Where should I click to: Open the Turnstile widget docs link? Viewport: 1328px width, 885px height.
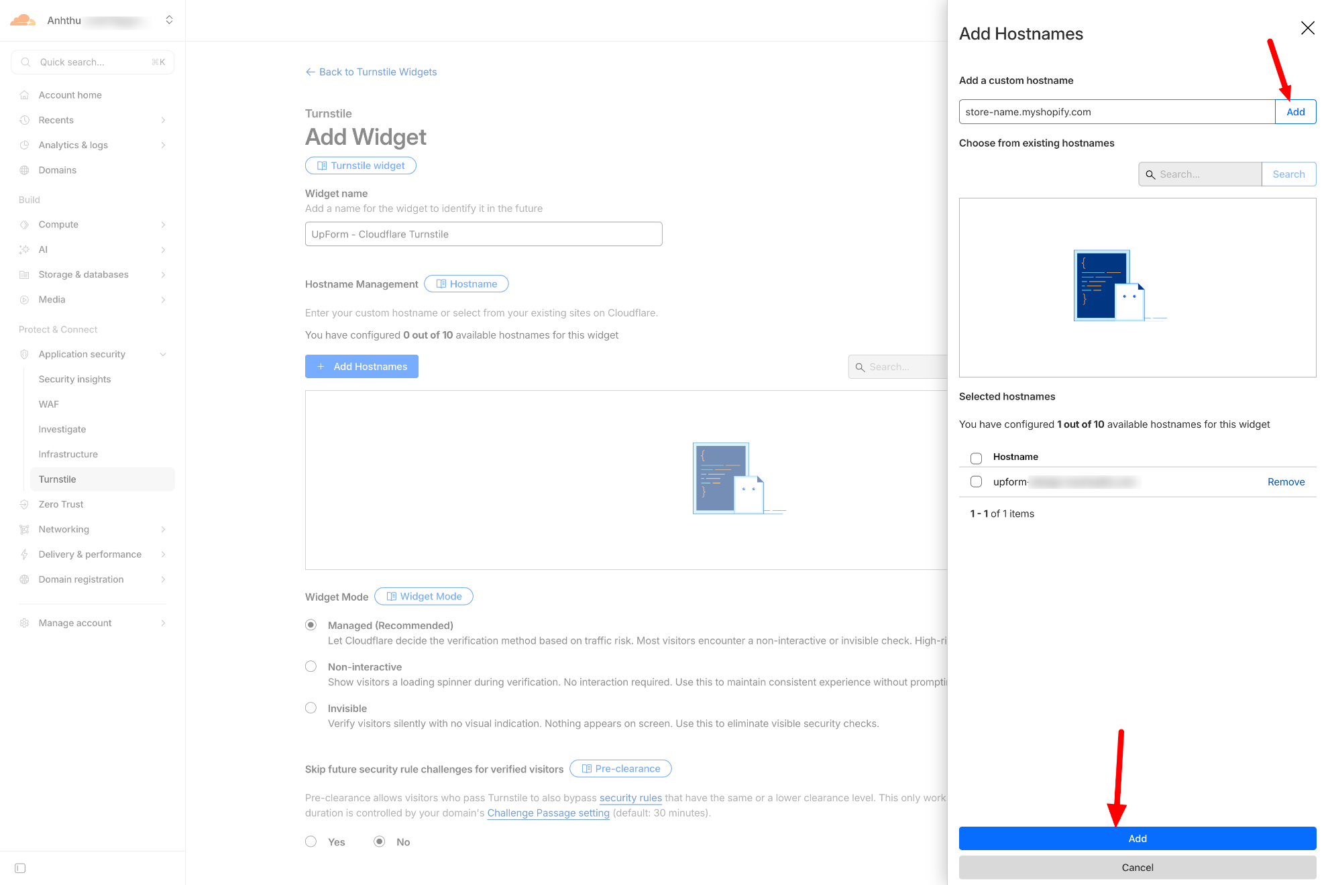[x=361, y=166]
